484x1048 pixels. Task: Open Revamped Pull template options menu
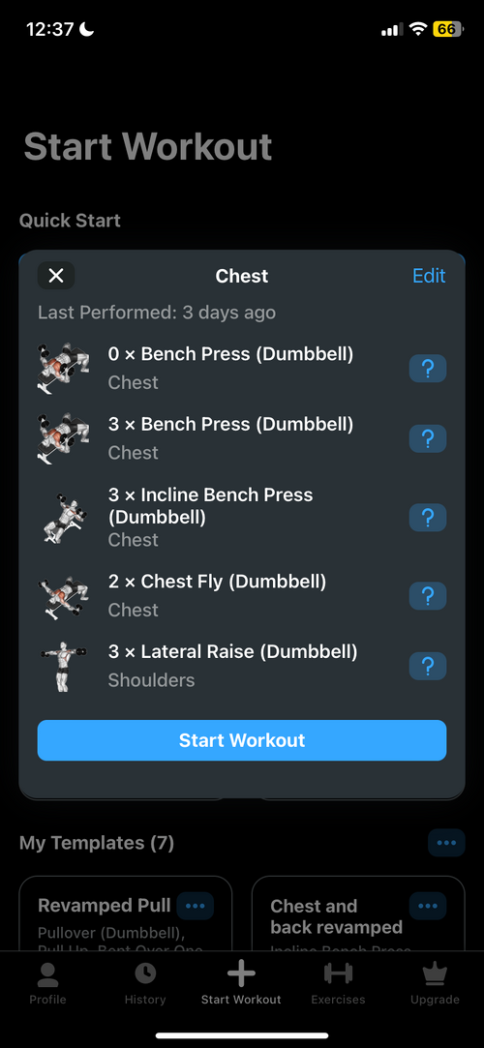pyautogui.click(x=196, y=906)
